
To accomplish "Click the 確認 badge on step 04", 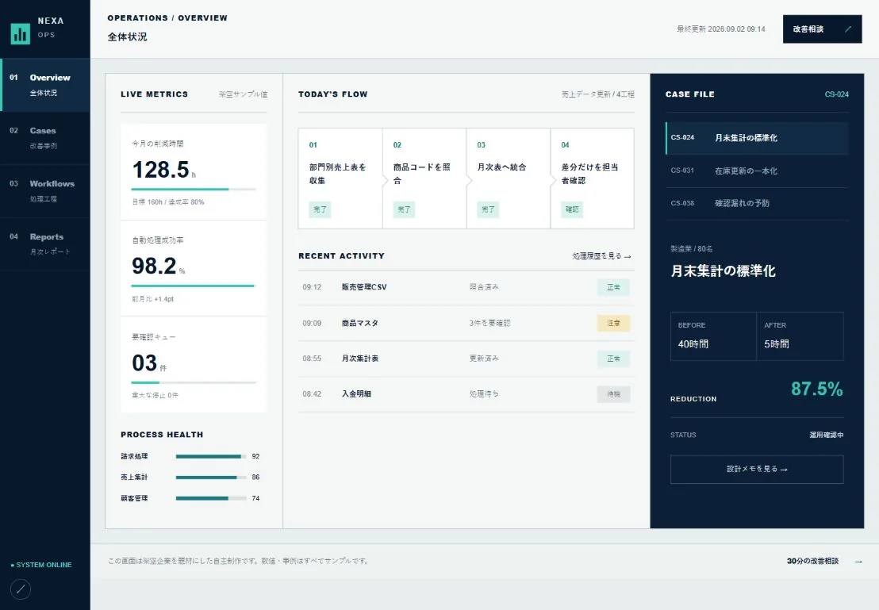I will click(572, 209).
